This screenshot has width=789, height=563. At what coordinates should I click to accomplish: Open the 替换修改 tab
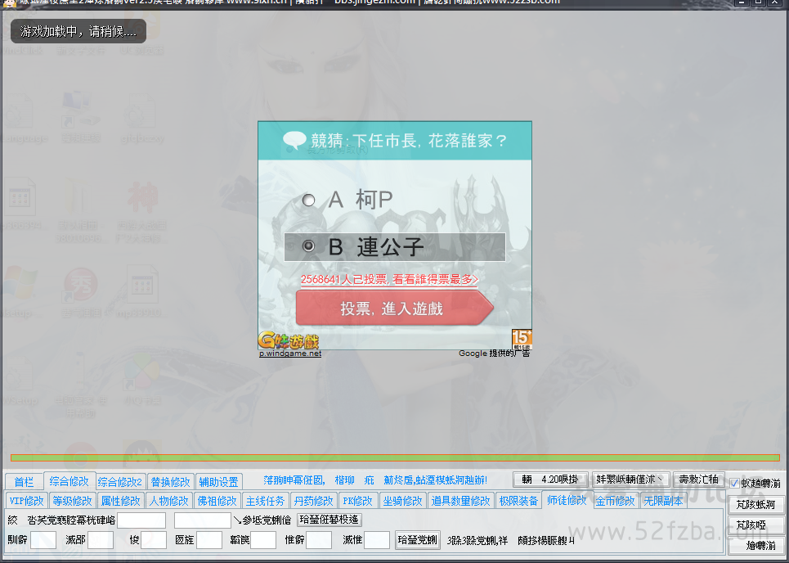point(171,482)
